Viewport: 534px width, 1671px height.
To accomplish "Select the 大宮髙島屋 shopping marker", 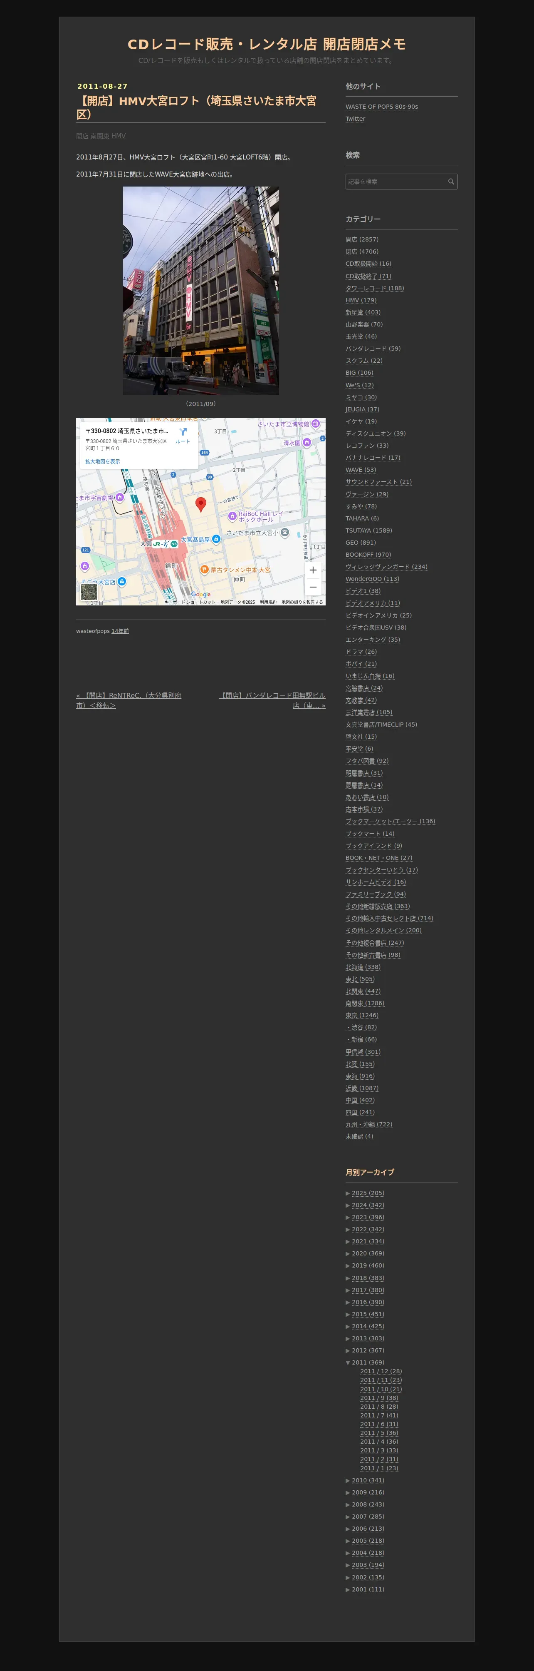I will 216,539.
